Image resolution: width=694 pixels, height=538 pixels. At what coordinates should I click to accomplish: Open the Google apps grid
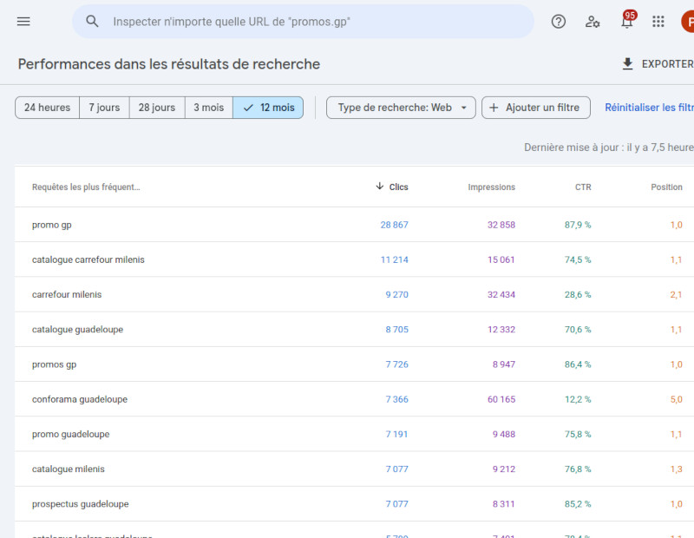click(x=658, y=22)
